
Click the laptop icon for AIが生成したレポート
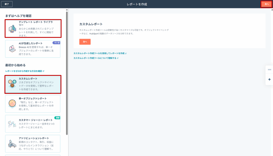12,49
